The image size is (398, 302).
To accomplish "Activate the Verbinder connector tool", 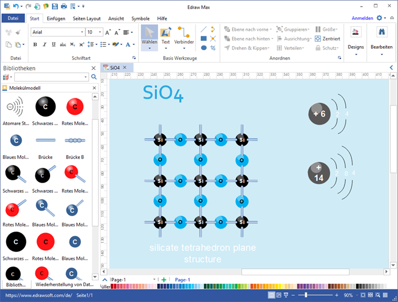I will [184, 35].
